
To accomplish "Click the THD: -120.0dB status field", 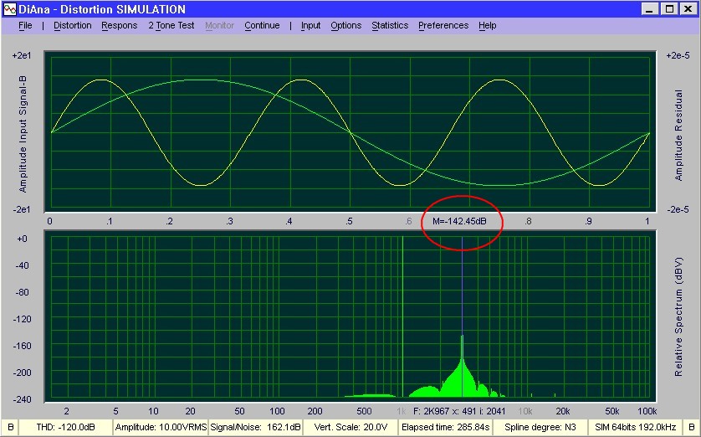I will 66,427.
